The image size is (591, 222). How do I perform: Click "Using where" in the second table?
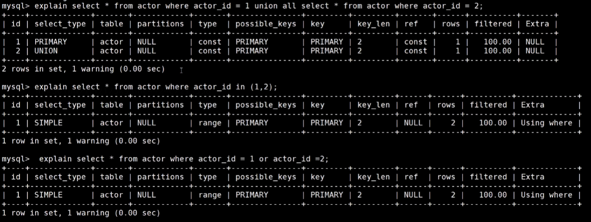click(547, 123)
